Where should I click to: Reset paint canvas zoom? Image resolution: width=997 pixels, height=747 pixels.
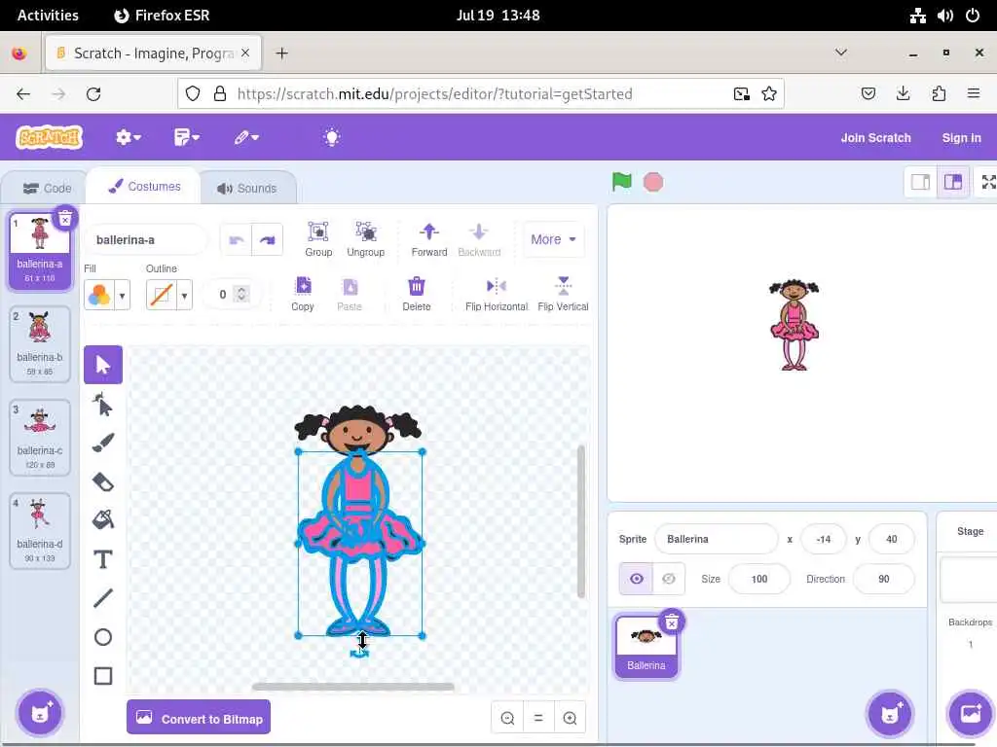(538, 718)
